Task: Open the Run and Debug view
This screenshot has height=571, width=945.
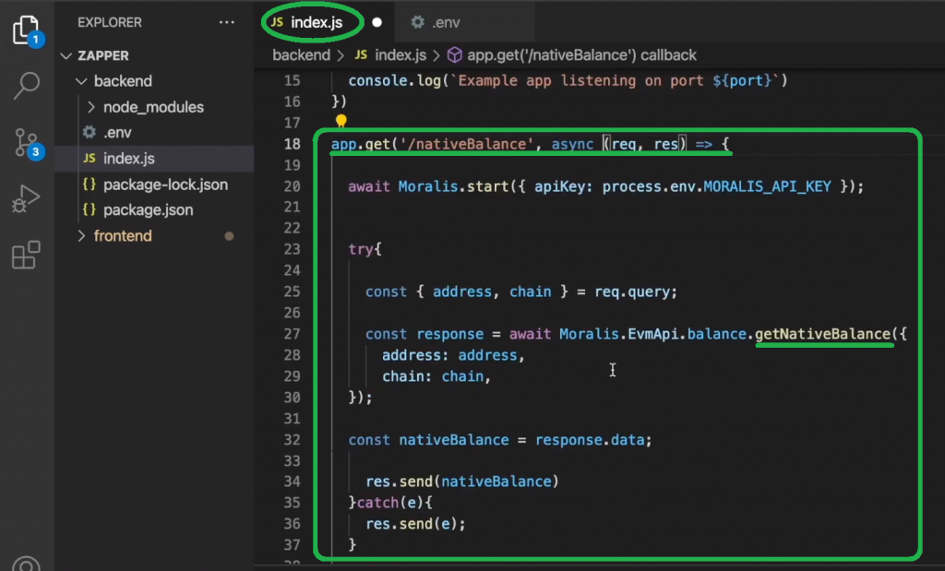Action: point(26,198)
